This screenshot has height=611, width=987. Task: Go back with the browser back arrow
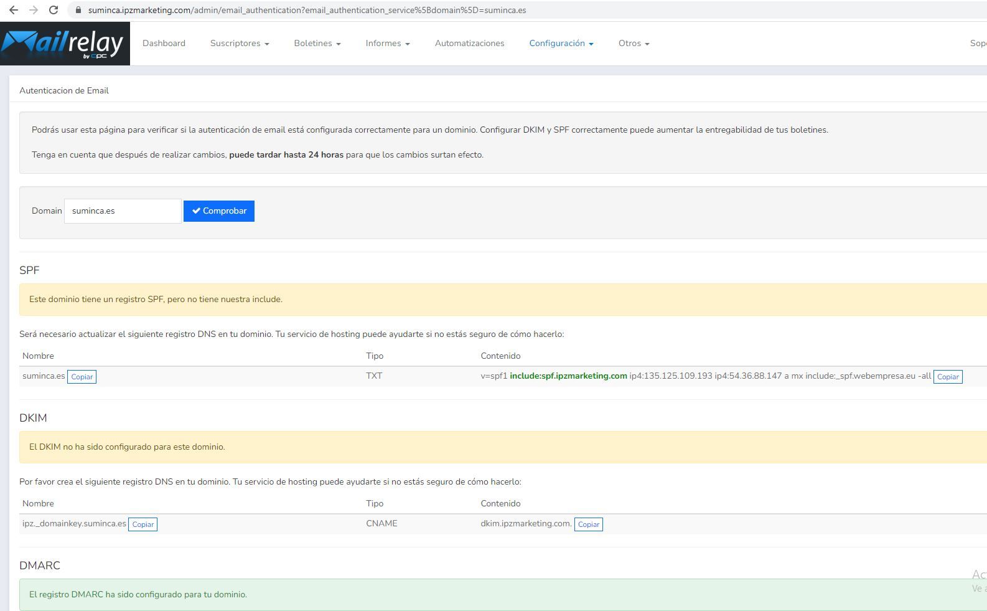click(14, 10)
